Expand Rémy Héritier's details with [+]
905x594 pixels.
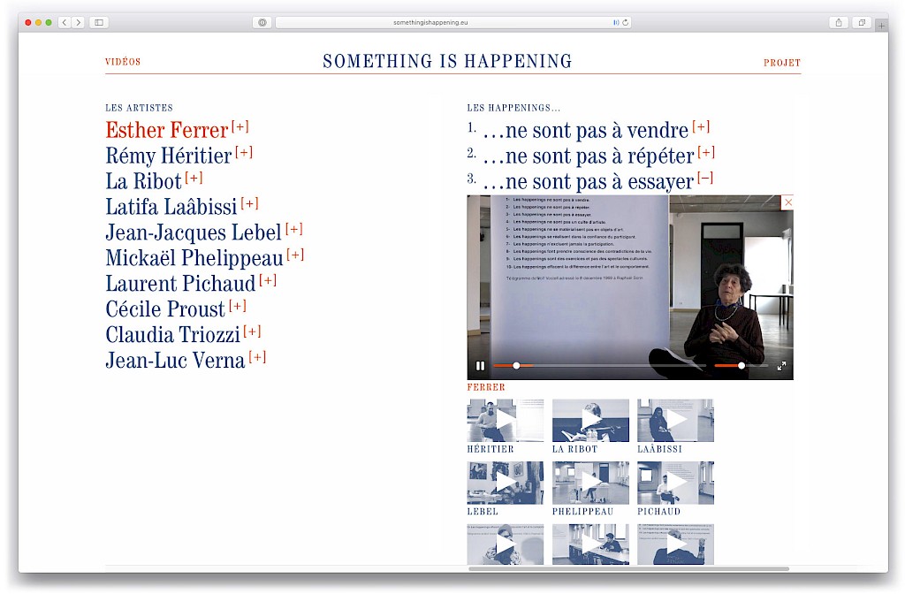tap(244, 152)
